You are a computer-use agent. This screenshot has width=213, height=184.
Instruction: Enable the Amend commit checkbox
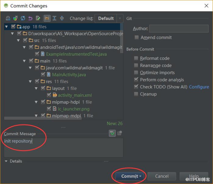coord(137,37)
